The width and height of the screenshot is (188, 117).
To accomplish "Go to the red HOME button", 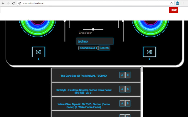I will click(174, 10).
